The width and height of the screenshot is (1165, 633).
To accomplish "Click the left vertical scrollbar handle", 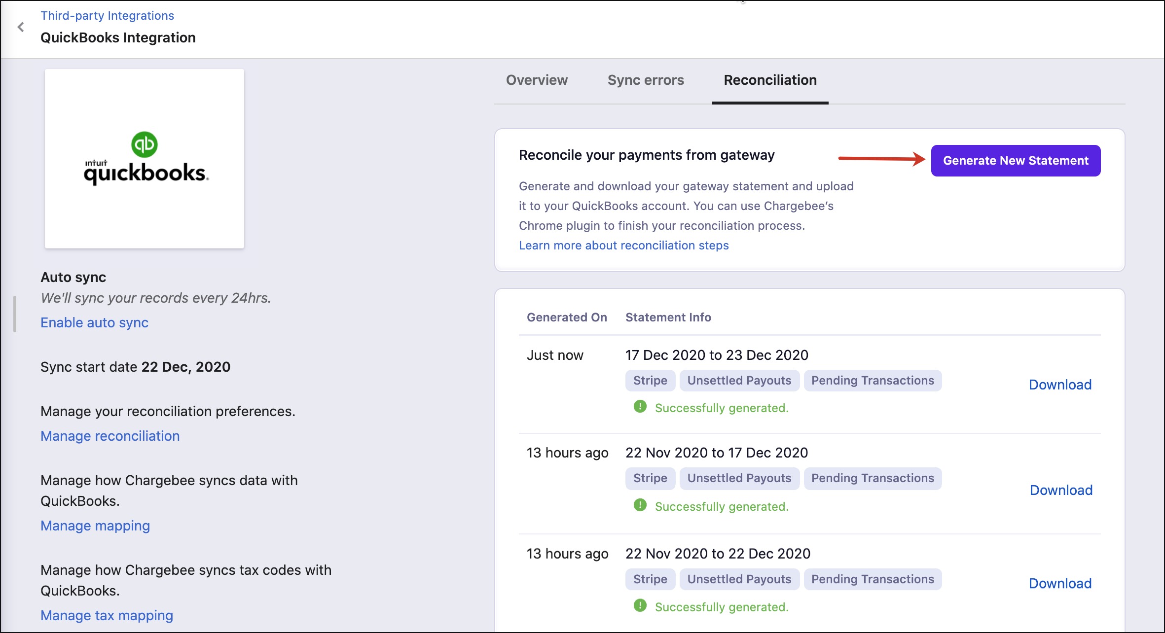I will click(x=15, y=314).
